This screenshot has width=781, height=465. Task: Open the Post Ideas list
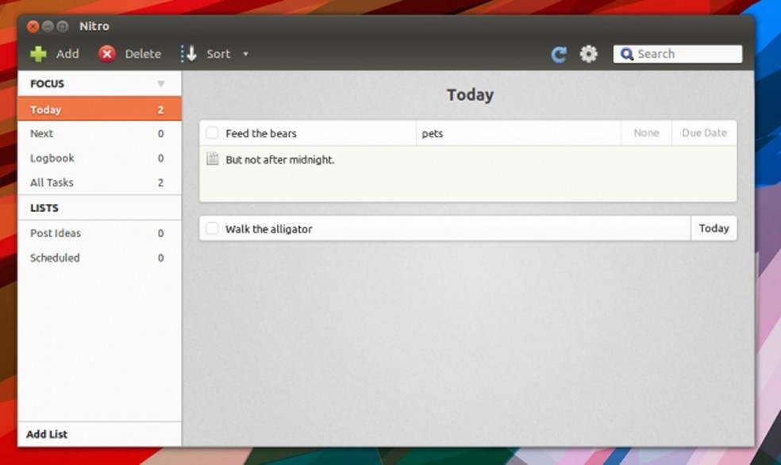pos(100,233)
